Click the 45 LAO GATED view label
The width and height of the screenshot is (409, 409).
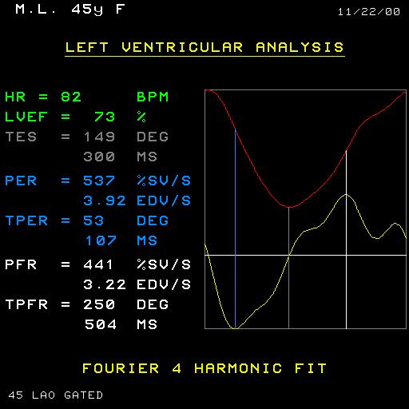coord(56,395)
